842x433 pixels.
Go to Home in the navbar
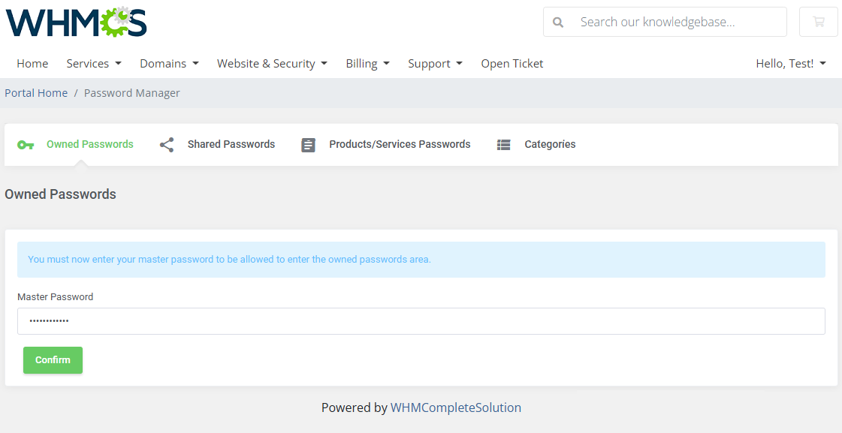[32, 63]
